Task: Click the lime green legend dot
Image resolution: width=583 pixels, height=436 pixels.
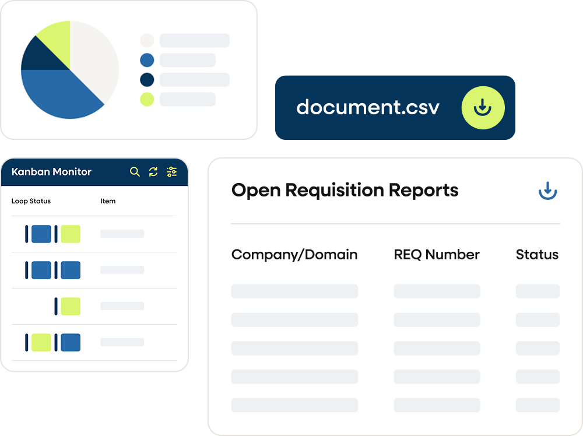Action: [x=147, y=99]
